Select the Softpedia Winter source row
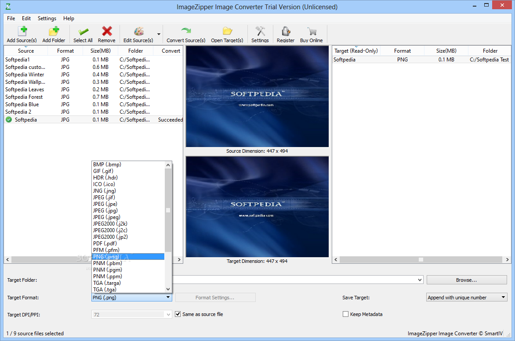 tap(93, 75)
